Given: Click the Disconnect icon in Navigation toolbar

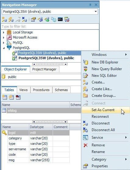Looking at the screenshot, I should click(x=24, y=19).
